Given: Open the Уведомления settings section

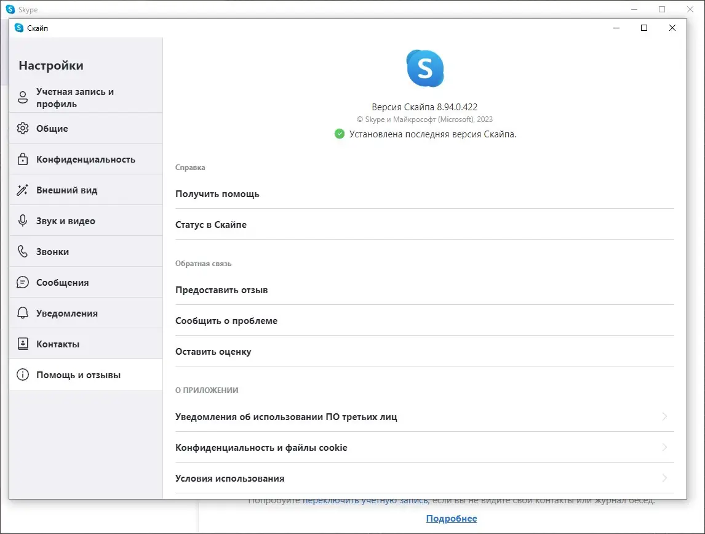Looking at the screenshot, I should tap(86, 313).
